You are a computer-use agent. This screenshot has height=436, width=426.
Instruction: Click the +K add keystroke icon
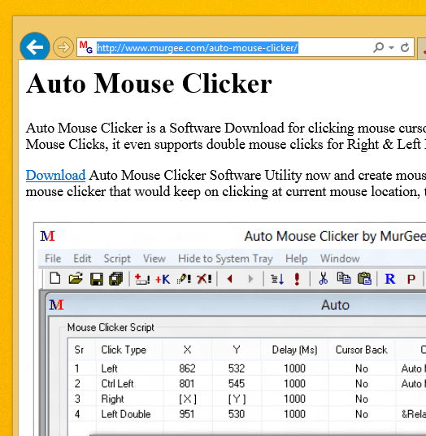163,279
